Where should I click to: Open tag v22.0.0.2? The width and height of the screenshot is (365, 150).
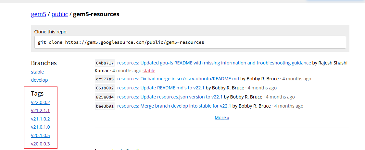[x=40, y=102]
